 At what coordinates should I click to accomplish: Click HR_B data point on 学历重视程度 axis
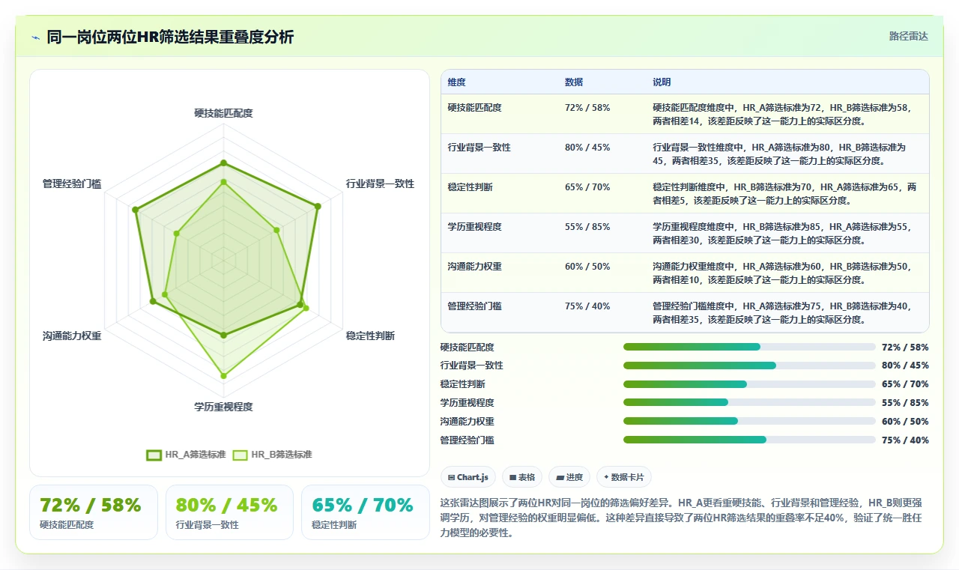pos(223,375)
